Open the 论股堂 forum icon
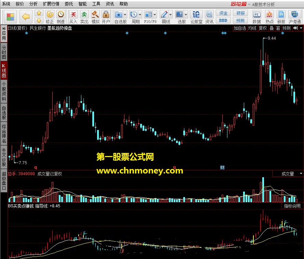 pos(196,17)
